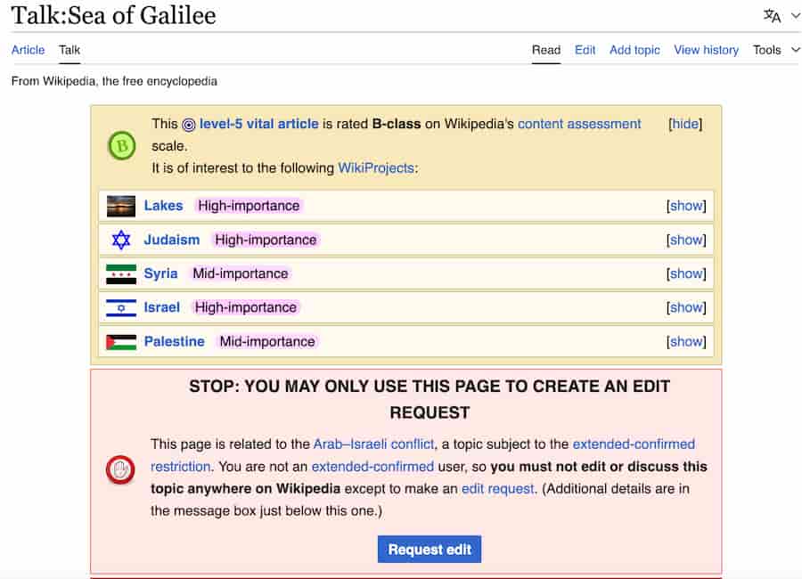Click Palestine Mid-importance label
This screenshot has height=579, width=802.
click(x=267, y=342)
